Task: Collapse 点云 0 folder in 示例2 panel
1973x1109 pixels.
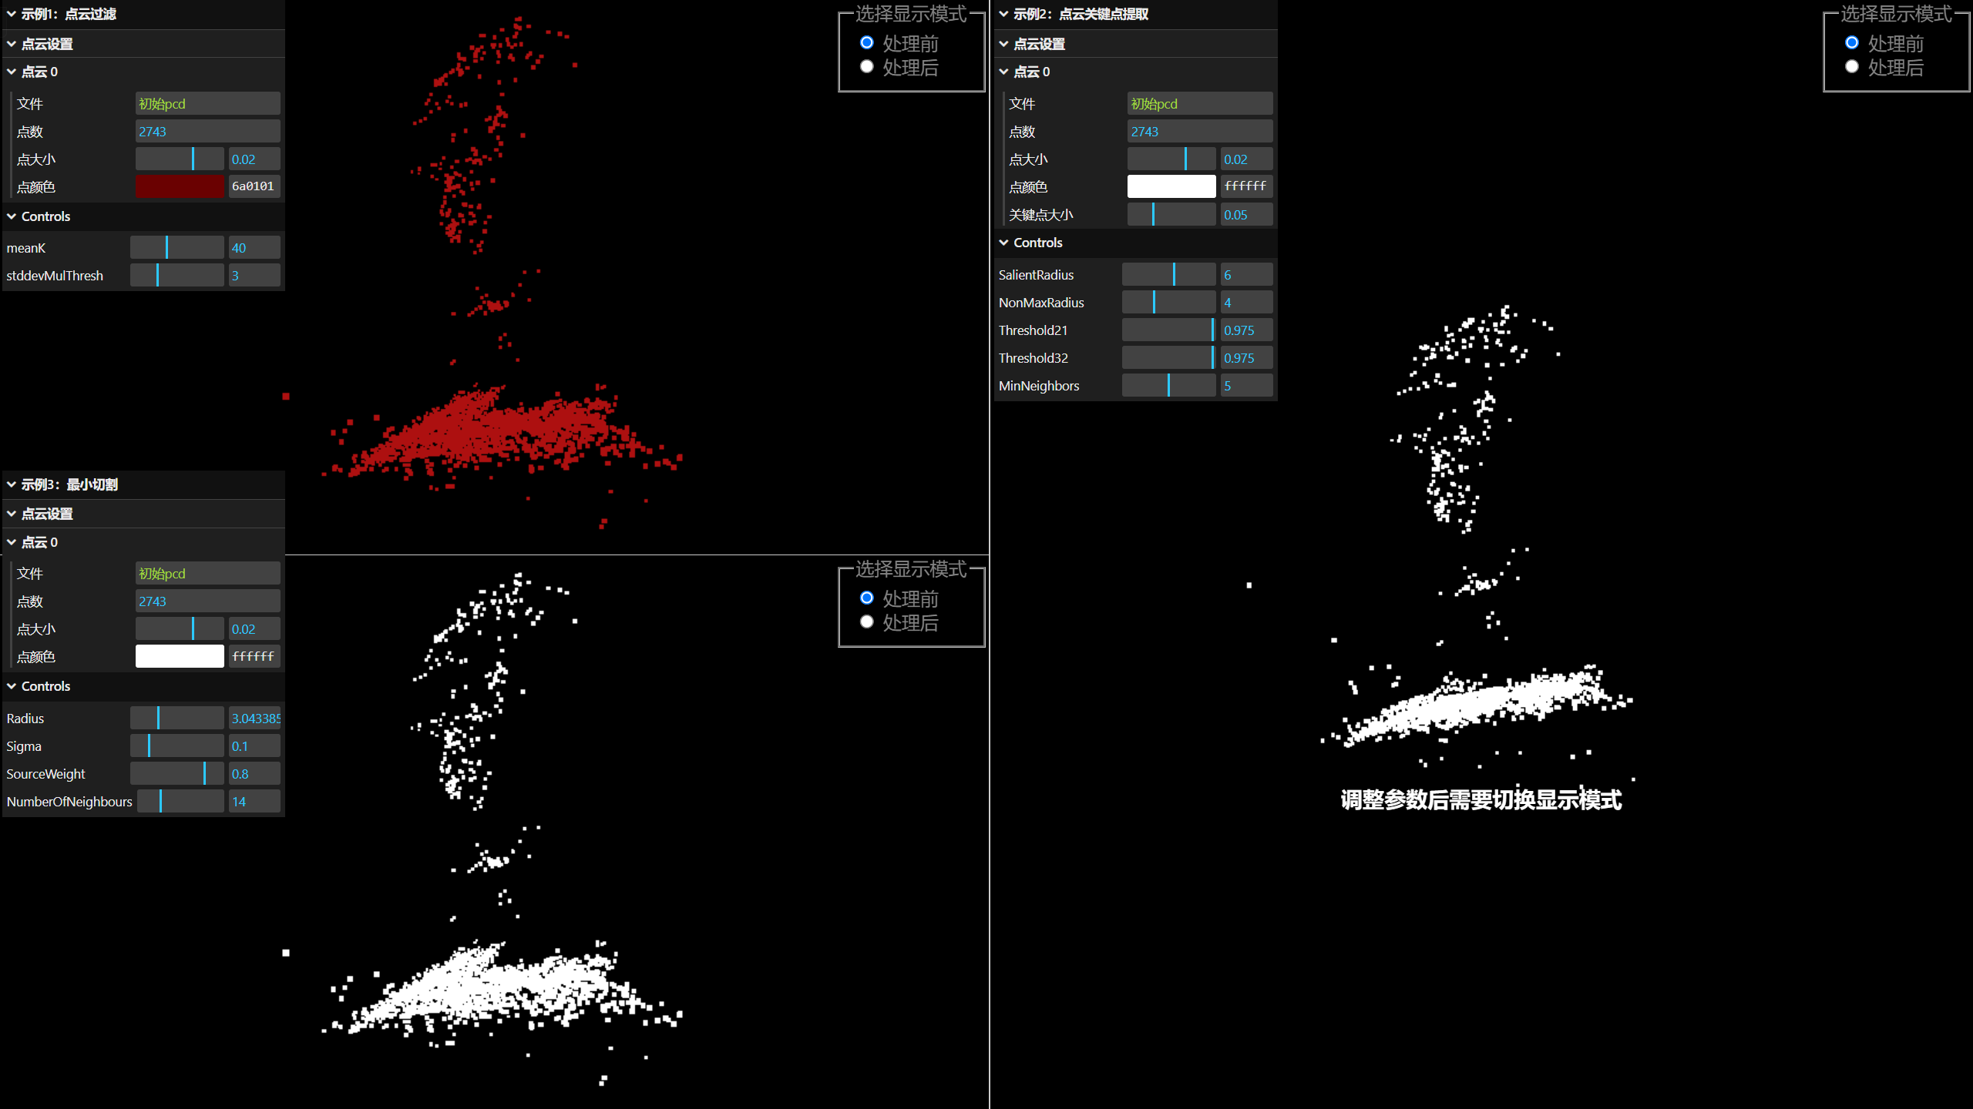Action: tap(1003, 72)
